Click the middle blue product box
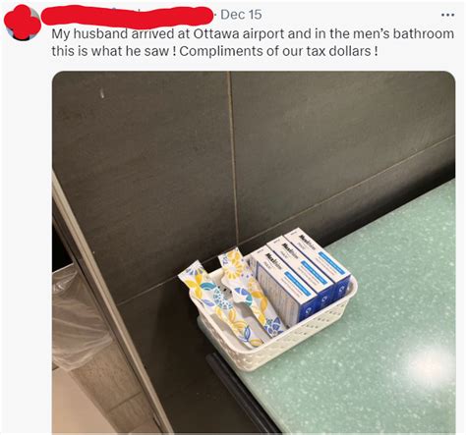Screen dimensions: 466x435 click(x=300, y=272)
